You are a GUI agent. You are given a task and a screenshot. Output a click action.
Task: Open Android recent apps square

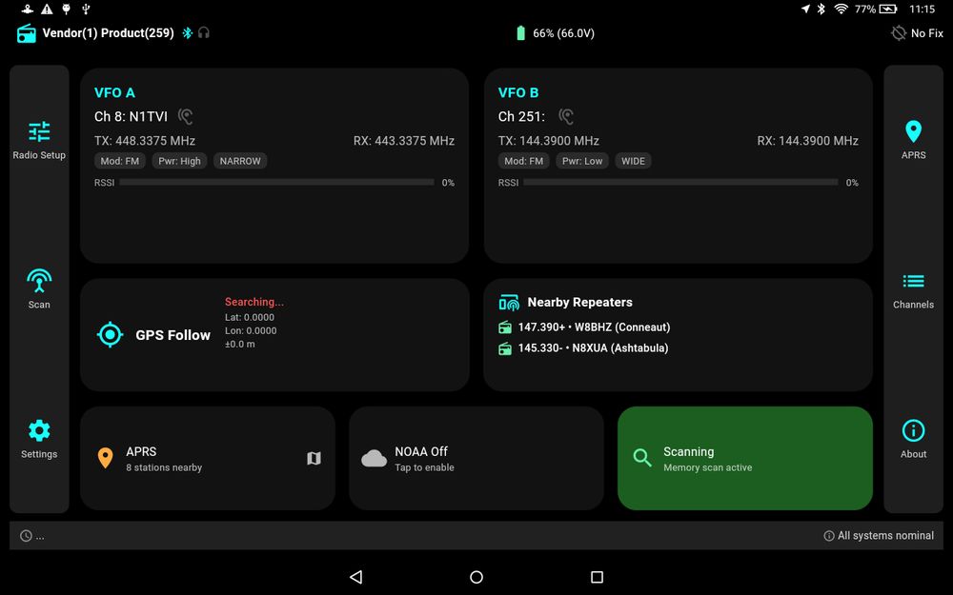[x=597, y=577]
